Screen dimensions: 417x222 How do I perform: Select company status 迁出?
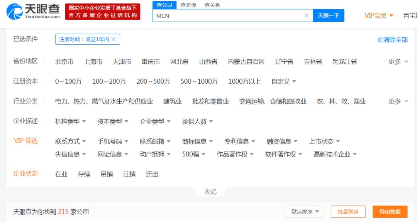tap(152, 174)
